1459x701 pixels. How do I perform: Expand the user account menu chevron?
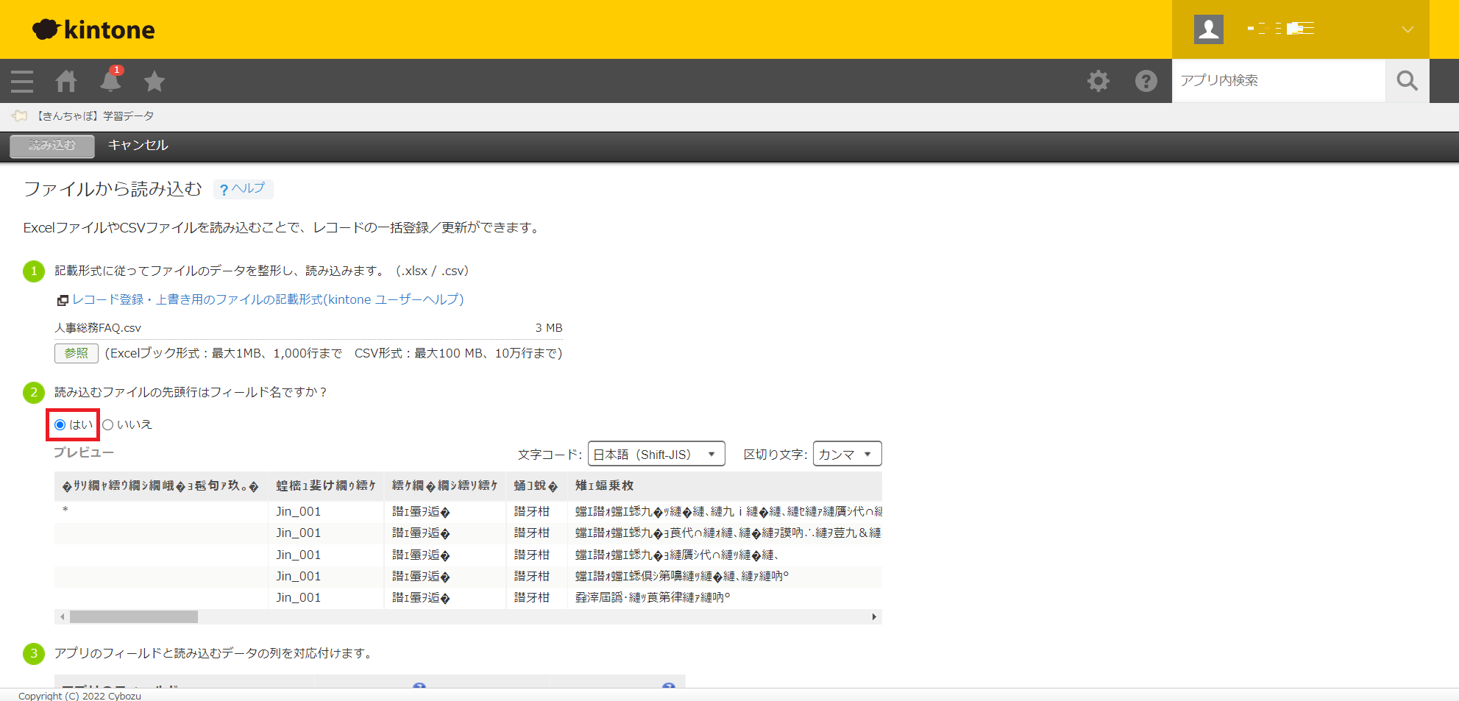tap(1407, 29)
